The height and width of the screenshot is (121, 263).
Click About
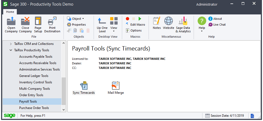[x=215, y=19]
